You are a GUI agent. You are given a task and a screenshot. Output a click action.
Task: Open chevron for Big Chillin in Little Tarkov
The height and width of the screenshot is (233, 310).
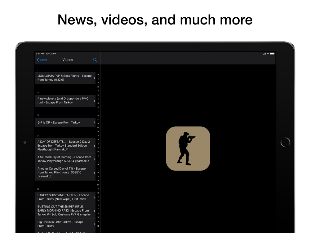tap(94, 224)
